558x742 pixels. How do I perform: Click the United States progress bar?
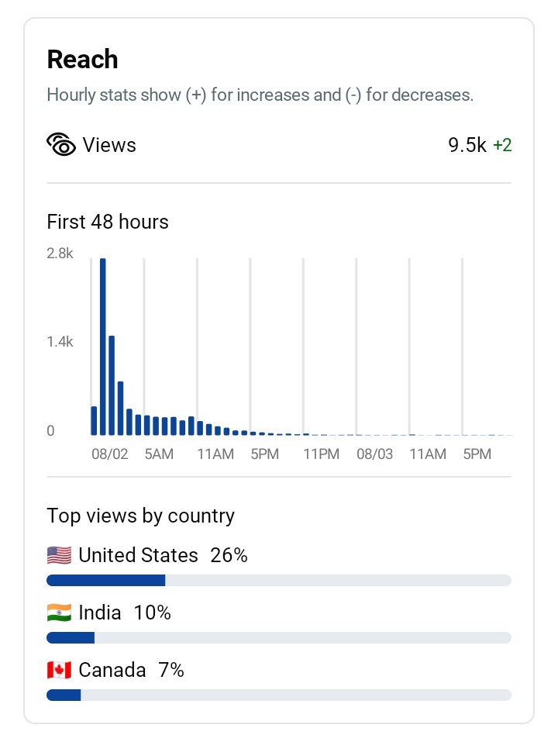click(x=279, y=580)
